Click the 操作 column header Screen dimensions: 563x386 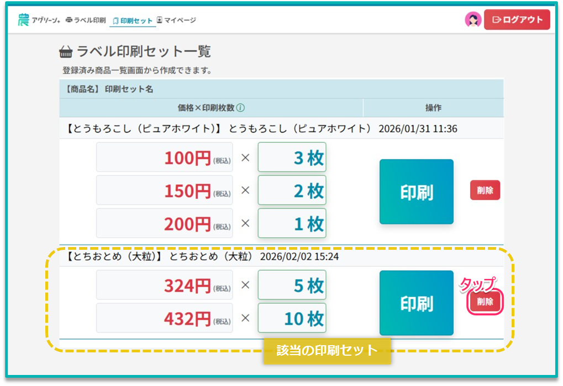click(433, 108)
